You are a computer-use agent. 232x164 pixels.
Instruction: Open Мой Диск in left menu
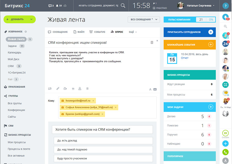[x=13, y=59]
